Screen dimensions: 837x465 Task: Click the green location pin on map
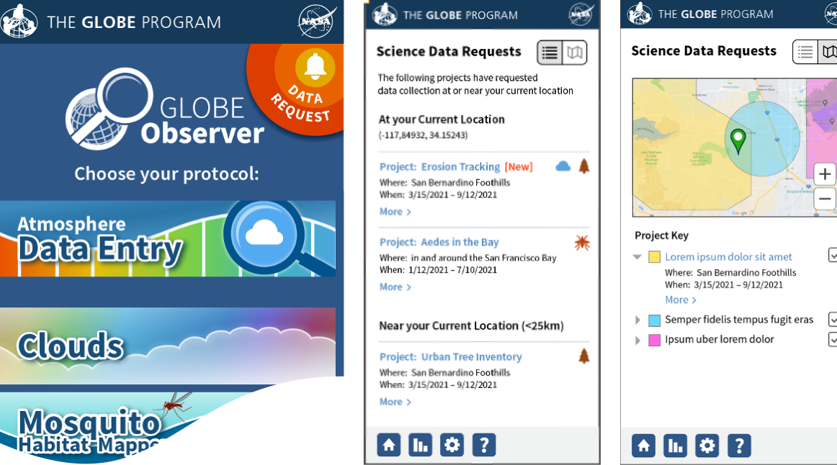pyautogui.click(x=738, y=141)
